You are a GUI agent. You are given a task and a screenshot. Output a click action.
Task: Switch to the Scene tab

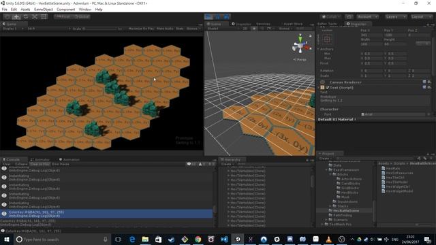pos(216,24)
